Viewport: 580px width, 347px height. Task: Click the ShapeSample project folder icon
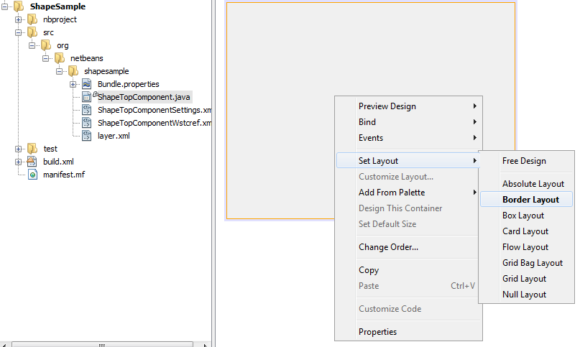[x=19, y=6]
